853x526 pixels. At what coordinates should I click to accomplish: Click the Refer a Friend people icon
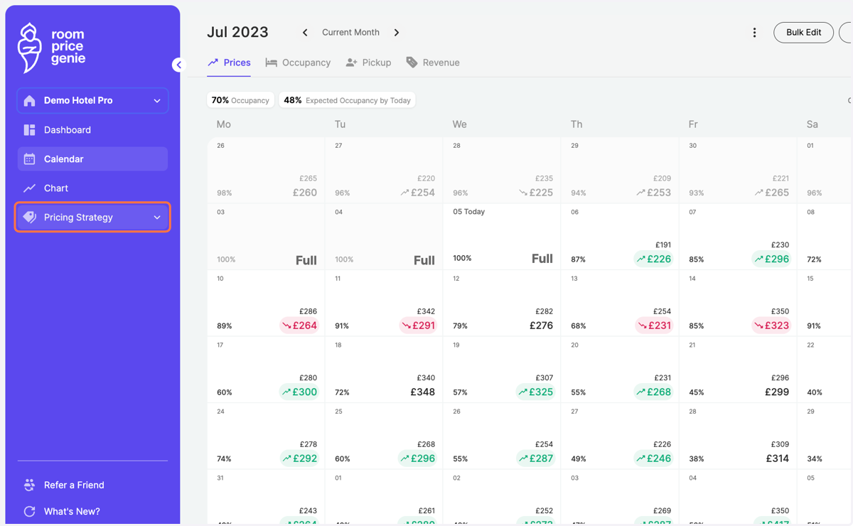click(29, 485)
